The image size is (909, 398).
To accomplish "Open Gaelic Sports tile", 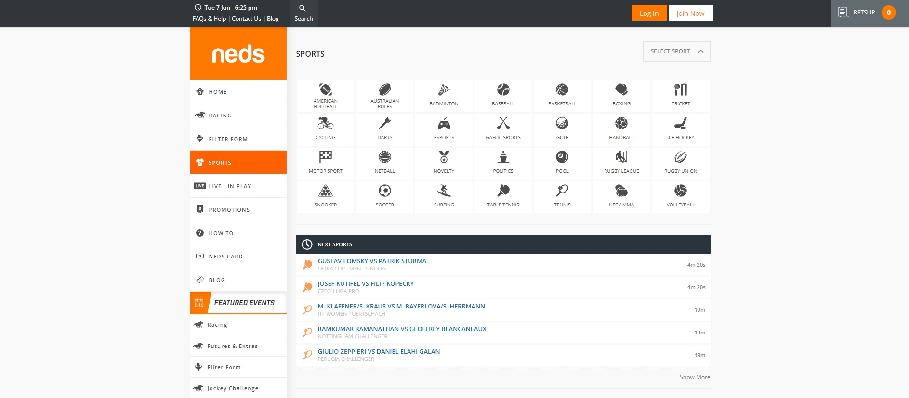I will pyautogui.click(x=503, y=130).
